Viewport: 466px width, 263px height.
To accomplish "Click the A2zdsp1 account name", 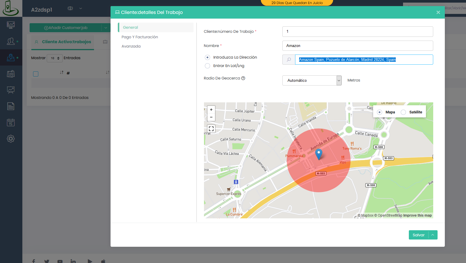I will [x=42, y=10].
